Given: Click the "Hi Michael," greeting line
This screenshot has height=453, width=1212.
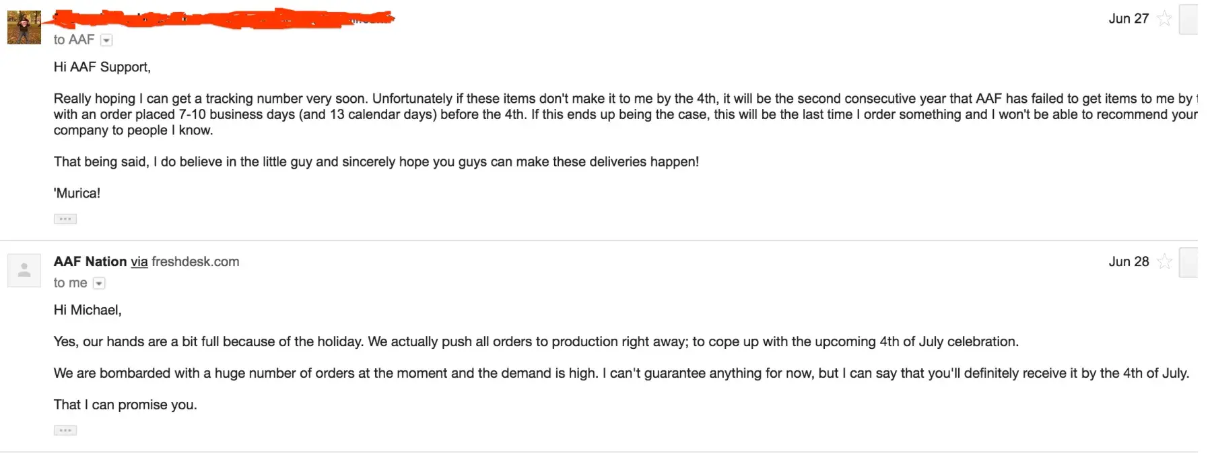Looking at the screenshot, I should click(x=88, y=310).
